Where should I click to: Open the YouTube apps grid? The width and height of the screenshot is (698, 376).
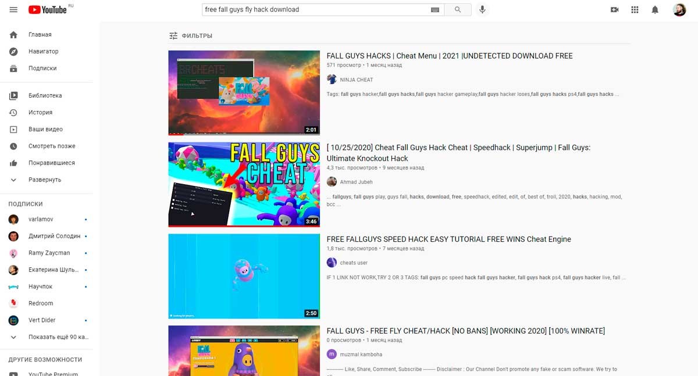(x=635, y=10)
